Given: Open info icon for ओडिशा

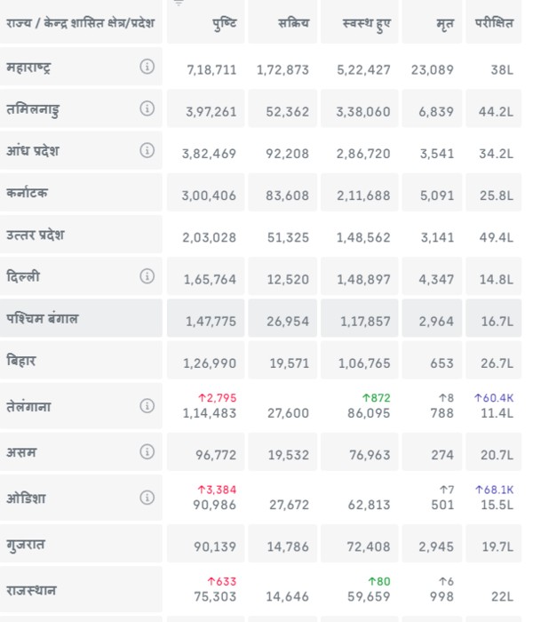Looking at the screenshot, I should (147, 498).
